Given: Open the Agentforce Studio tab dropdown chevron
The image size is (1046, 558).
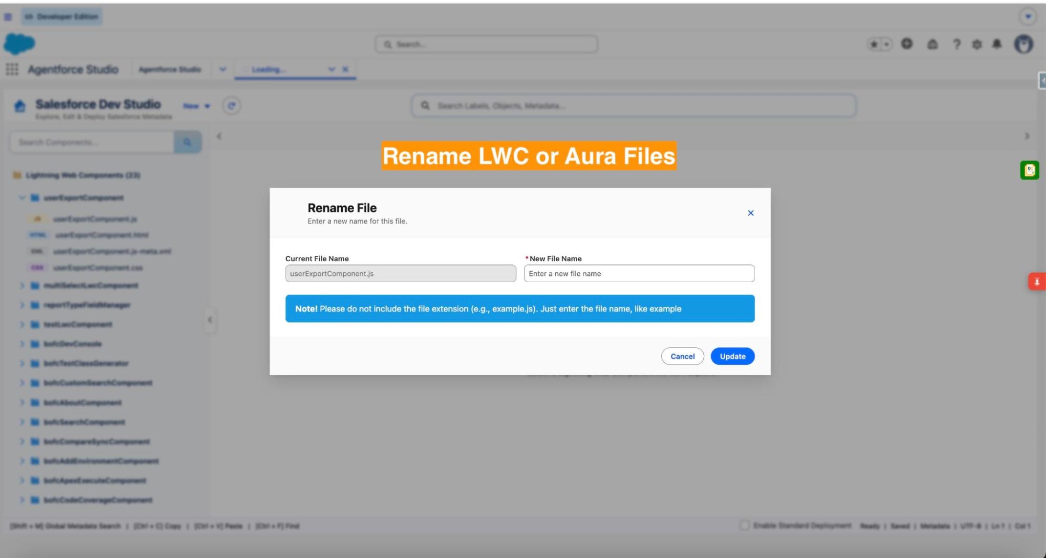Looking at the screenshot, I should tap(223, 69).
